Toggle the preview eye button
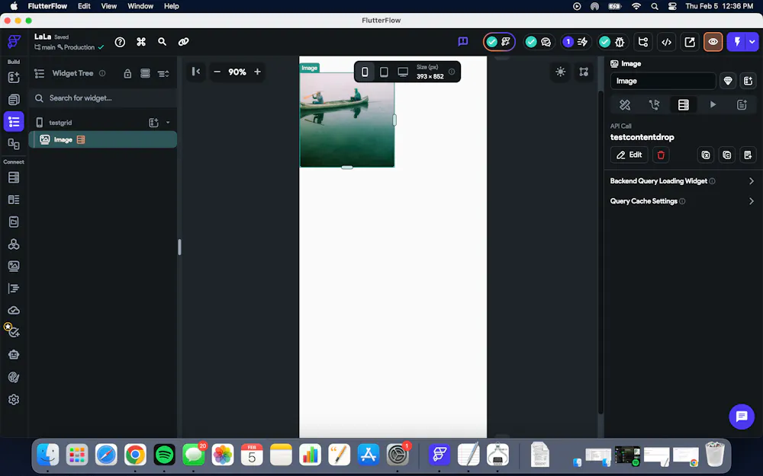763x476 pixels. click(713, 42)
